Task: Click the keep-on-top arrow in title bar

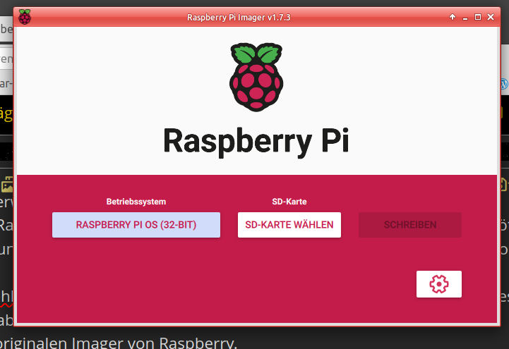Action: pyautogui.click(x=453, y=17)
